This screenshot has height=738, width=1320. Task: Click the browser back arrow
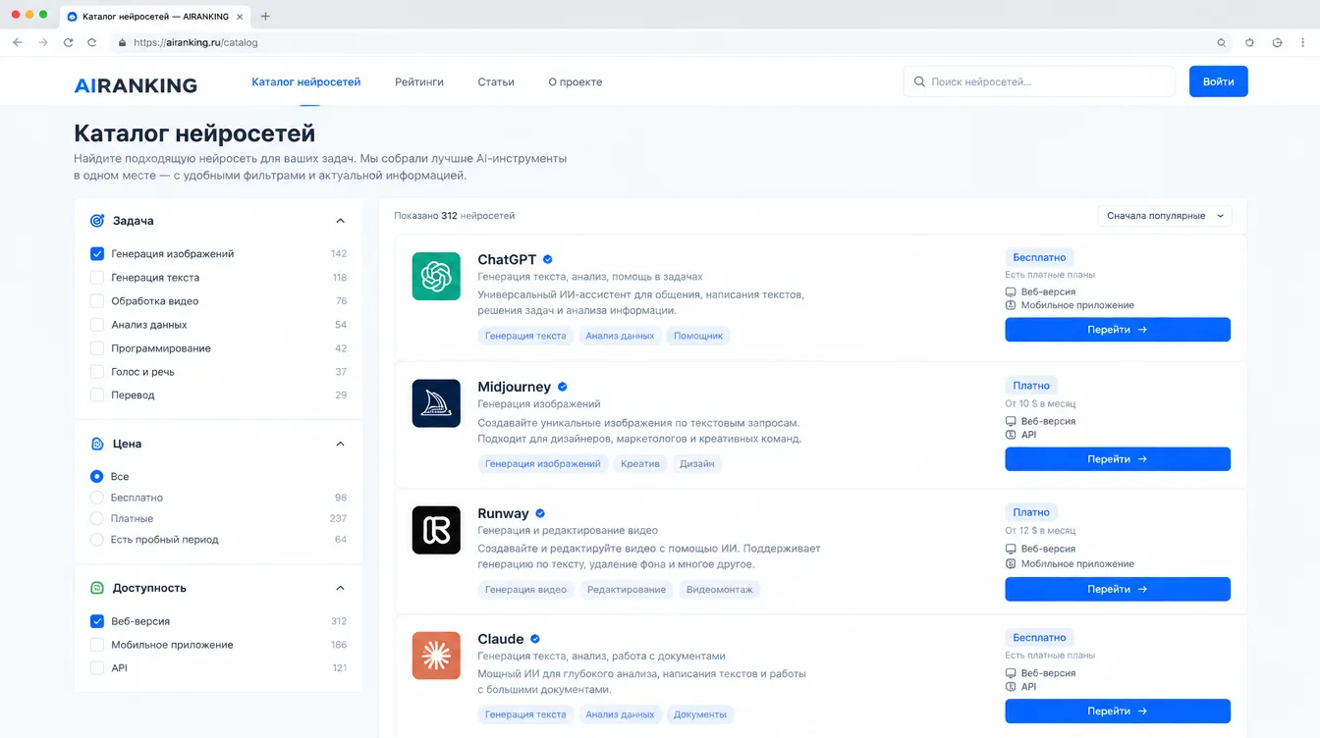pos(18,42)
